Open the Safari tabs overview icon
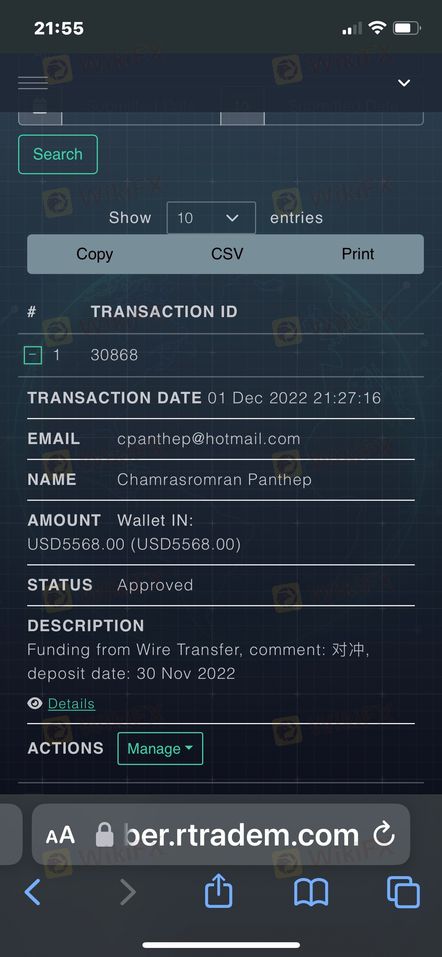 point(403,892)
